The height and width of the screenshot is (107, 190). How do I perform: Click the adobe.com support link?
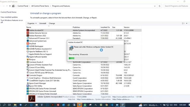tap(121, 97)
